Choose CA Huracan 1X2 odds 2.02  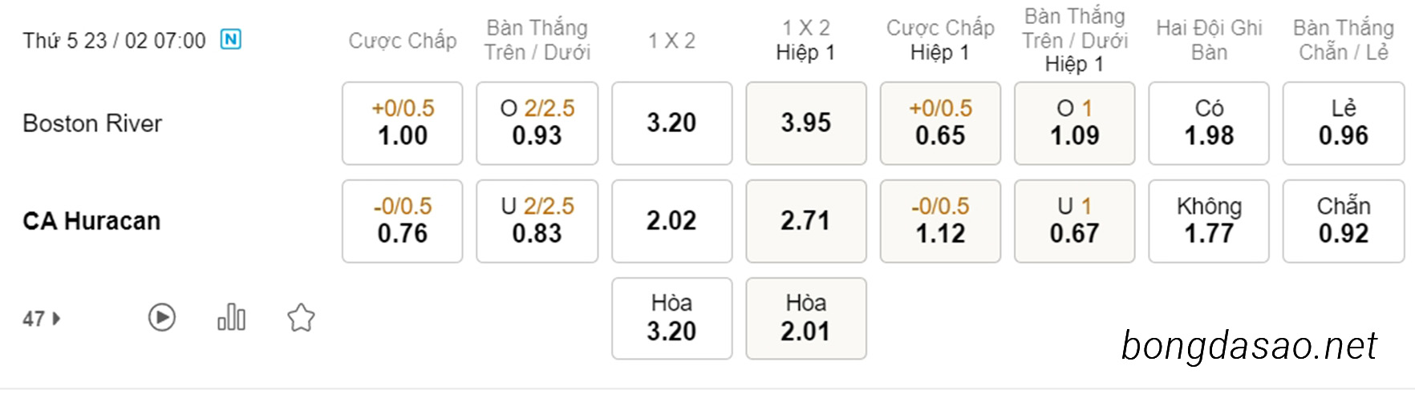(x=672, y=221)
